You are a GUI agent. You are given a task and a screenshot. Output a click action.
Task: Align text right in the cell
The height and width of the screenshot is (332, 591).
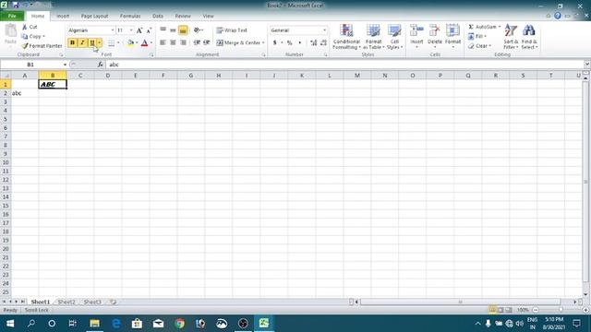pos(183,43)
